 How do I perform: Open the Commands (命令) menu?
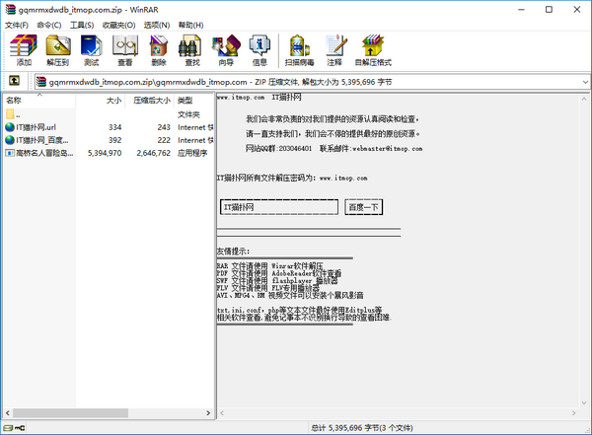coord(49,25)
